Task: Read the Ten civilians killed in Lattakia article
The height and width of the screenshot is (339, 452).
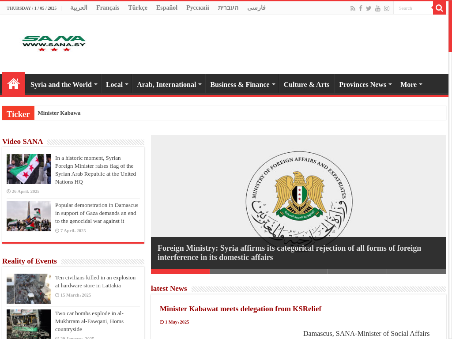Action: click(x=95, y=282)
